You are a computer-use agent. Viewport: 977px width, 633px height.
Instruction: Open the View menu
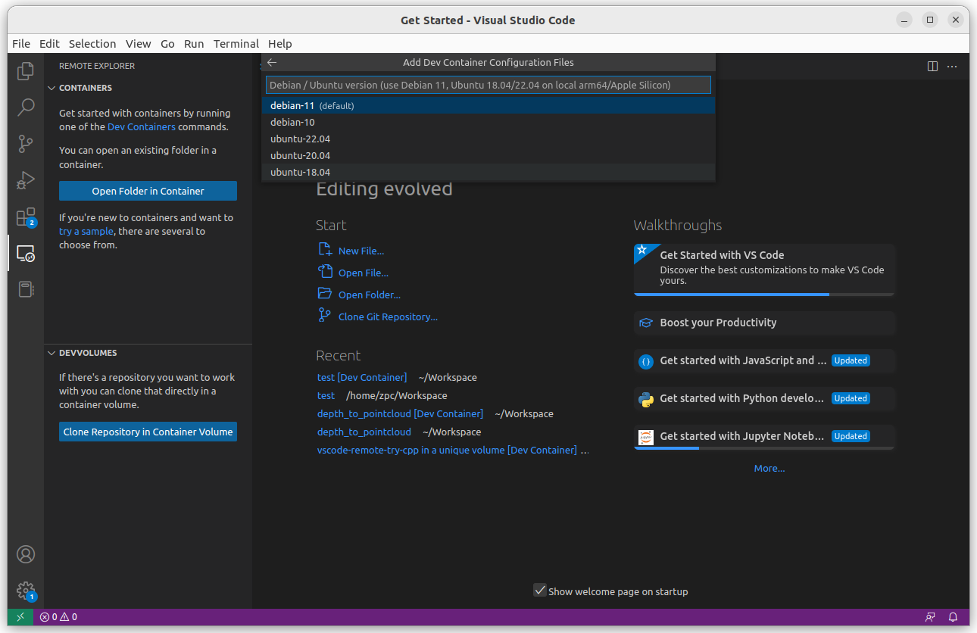139,44
